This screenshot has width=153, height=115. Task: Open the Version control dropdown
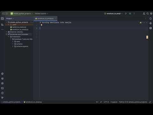(x=41, y=14)
